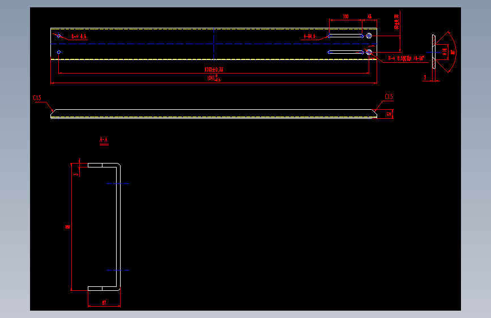Click the countersink hole callout ending in 90°
This screenshot has width=491, height=318.
tap(406, 58)
